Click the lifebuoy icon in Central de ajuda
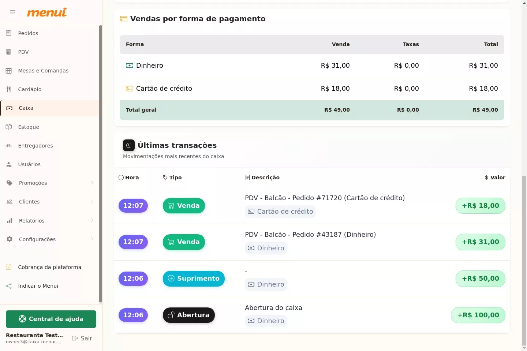The width and height of the screenshot is (527, 351). click(22, 319)
